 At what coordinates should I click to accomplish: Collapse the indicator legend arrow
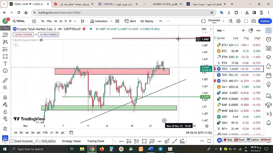[16, 45]
